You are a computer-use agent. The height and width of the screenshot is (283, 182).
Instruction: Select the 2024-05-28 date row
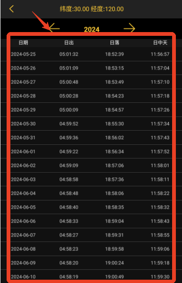point(91,96)
